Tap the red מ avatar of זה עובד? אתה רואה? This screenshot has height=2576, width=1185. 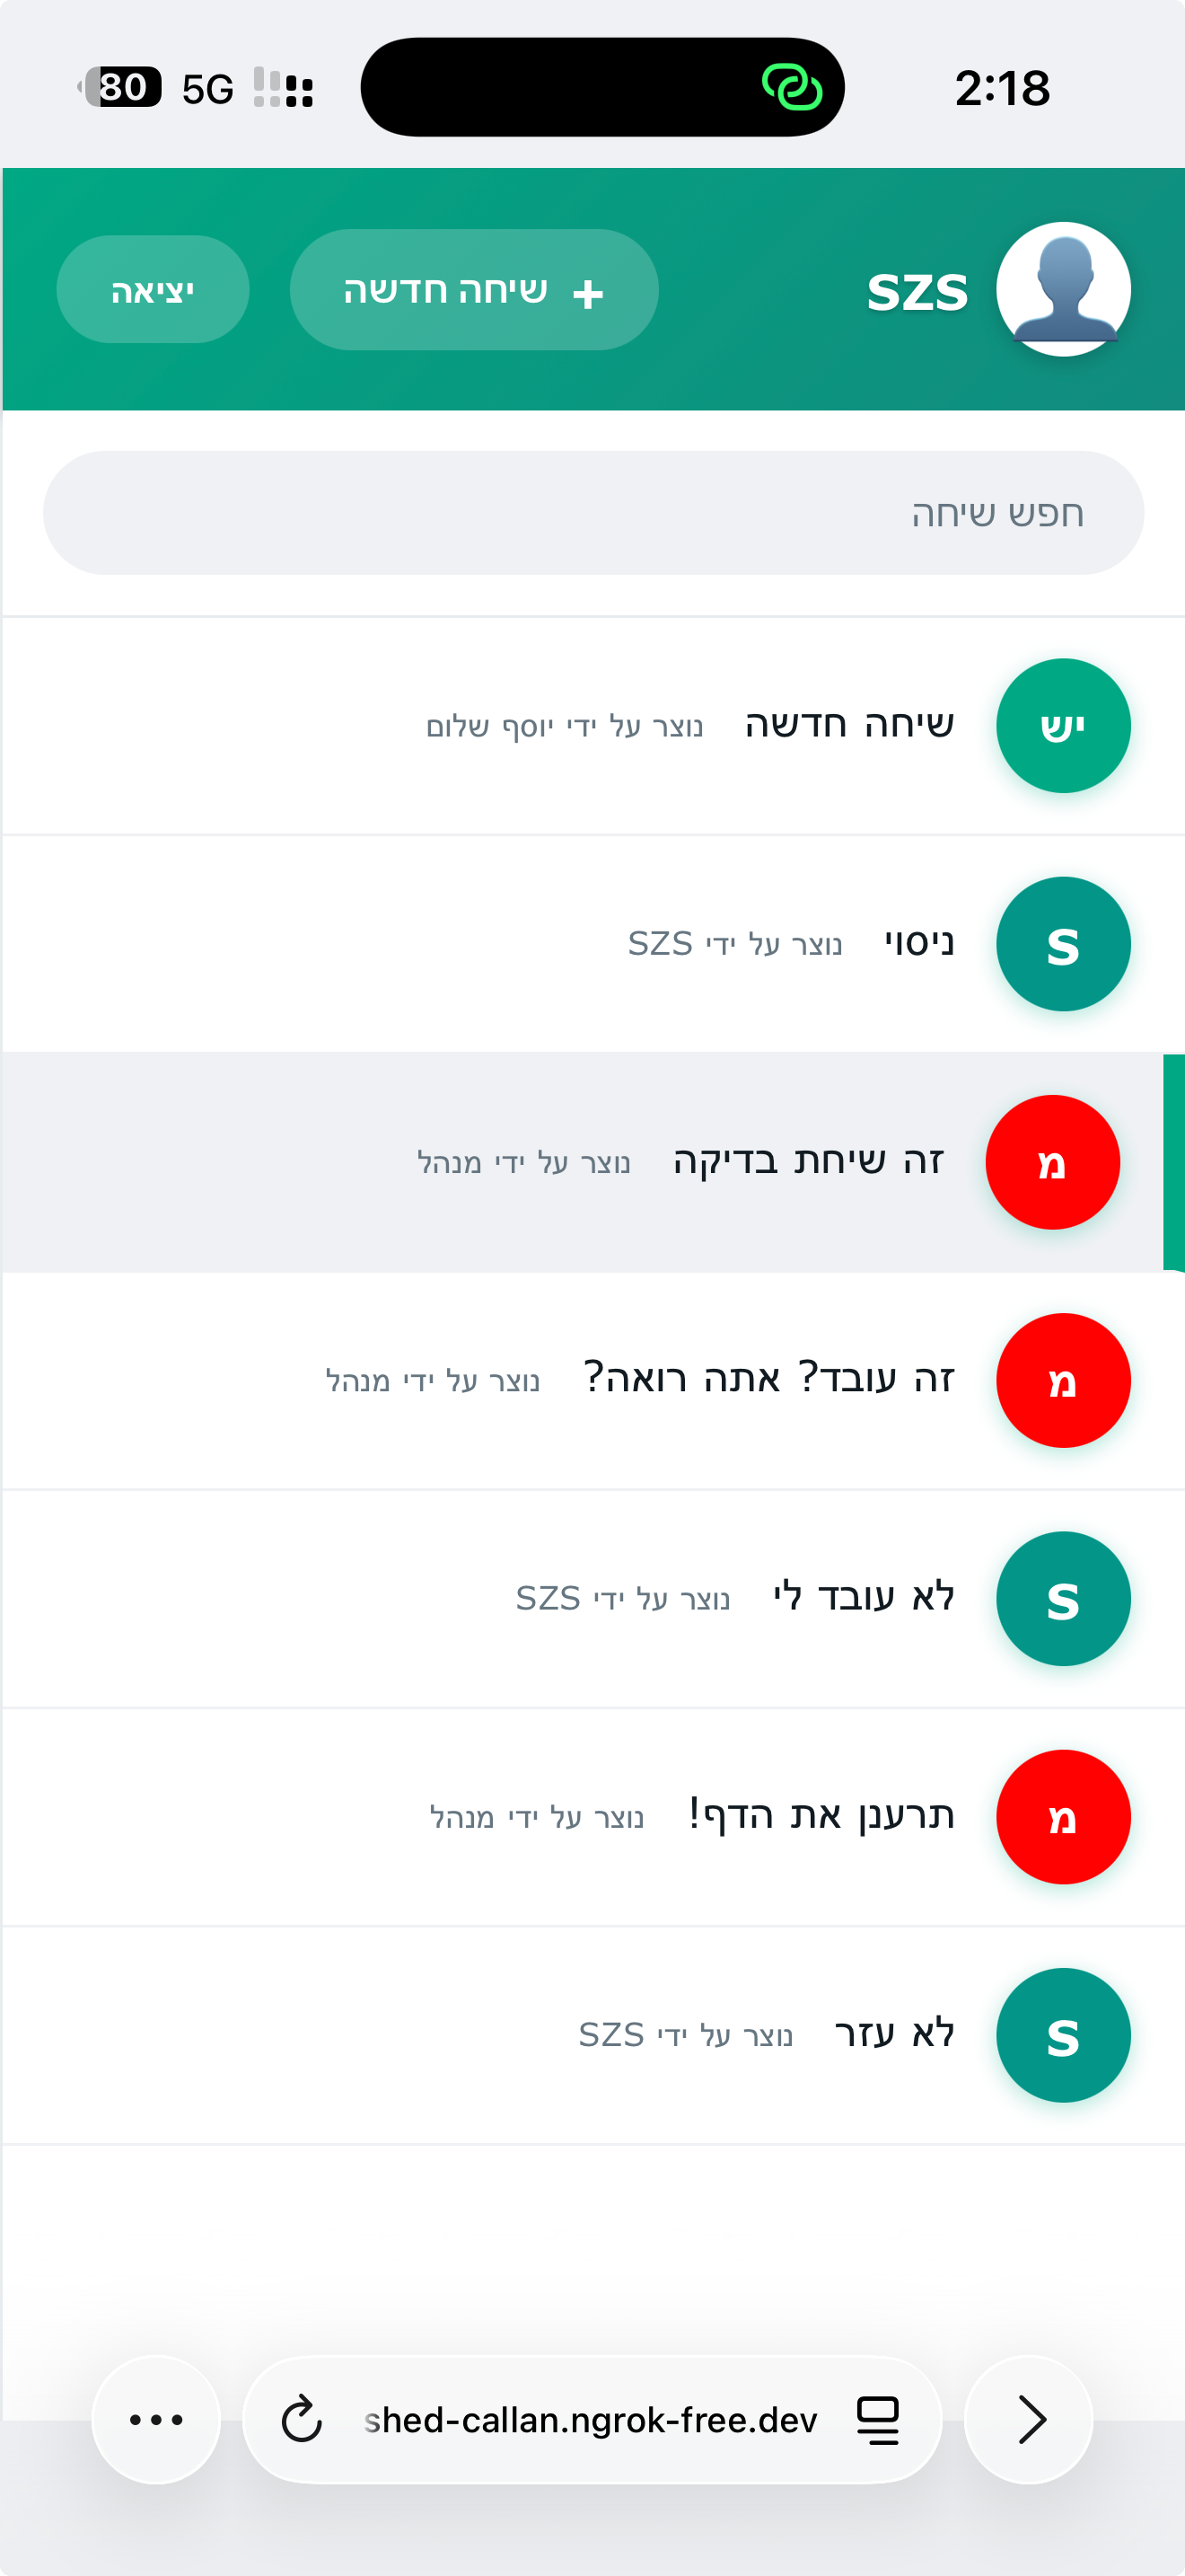point(1063,1380)
